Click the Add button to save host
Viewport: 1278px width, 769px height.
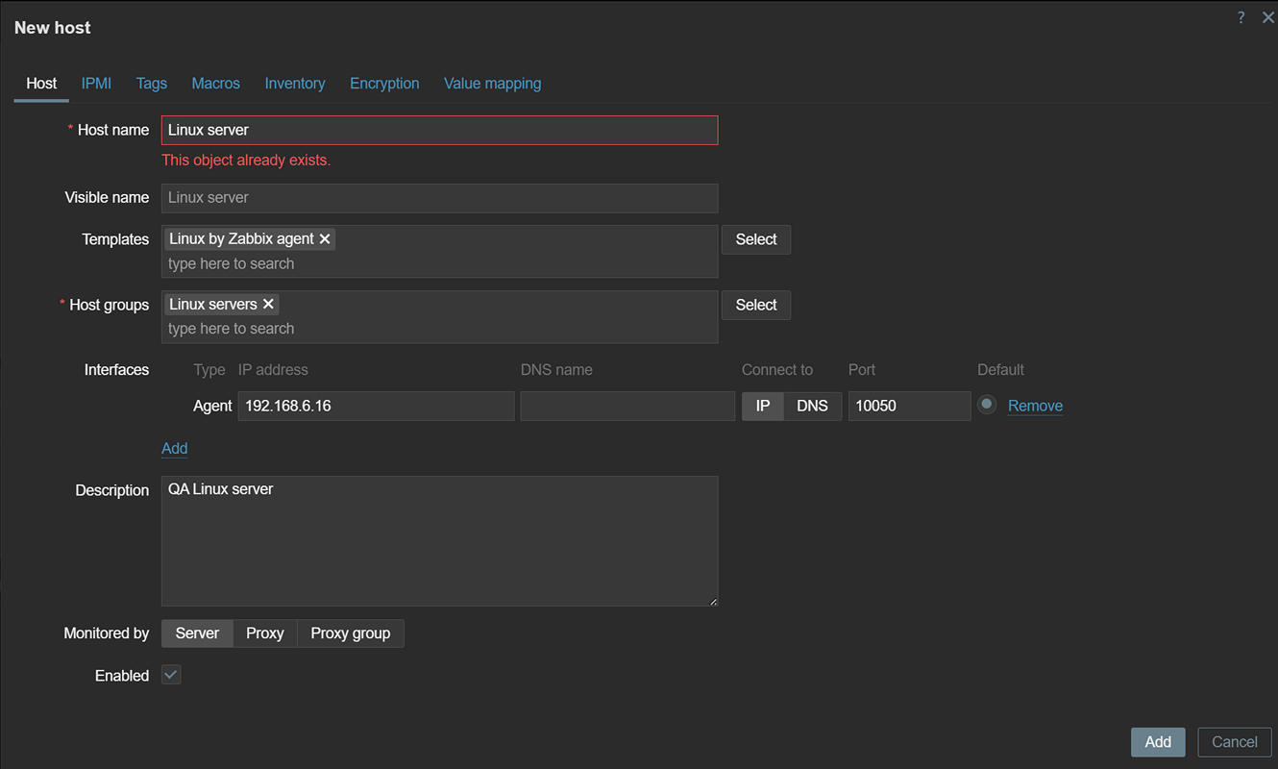pyautogui.click(x=1158, y=742)
